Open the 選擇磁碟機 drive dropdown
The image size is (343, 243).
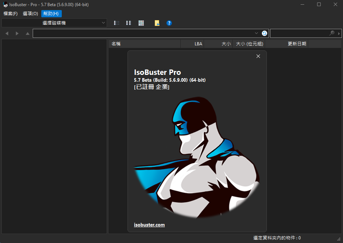(x=54, y=23)
